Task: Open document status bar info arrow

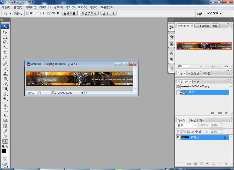Action: click(83, 93)
